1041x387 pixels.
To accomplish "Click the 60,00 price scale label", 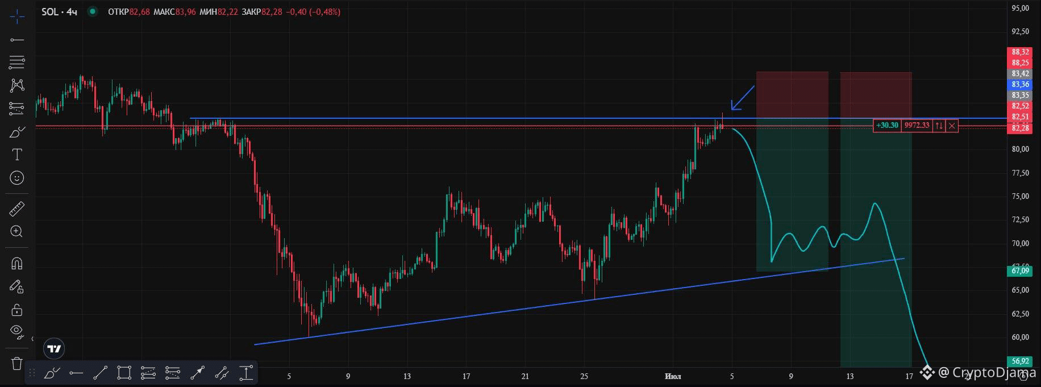I will coord(1020,337).
